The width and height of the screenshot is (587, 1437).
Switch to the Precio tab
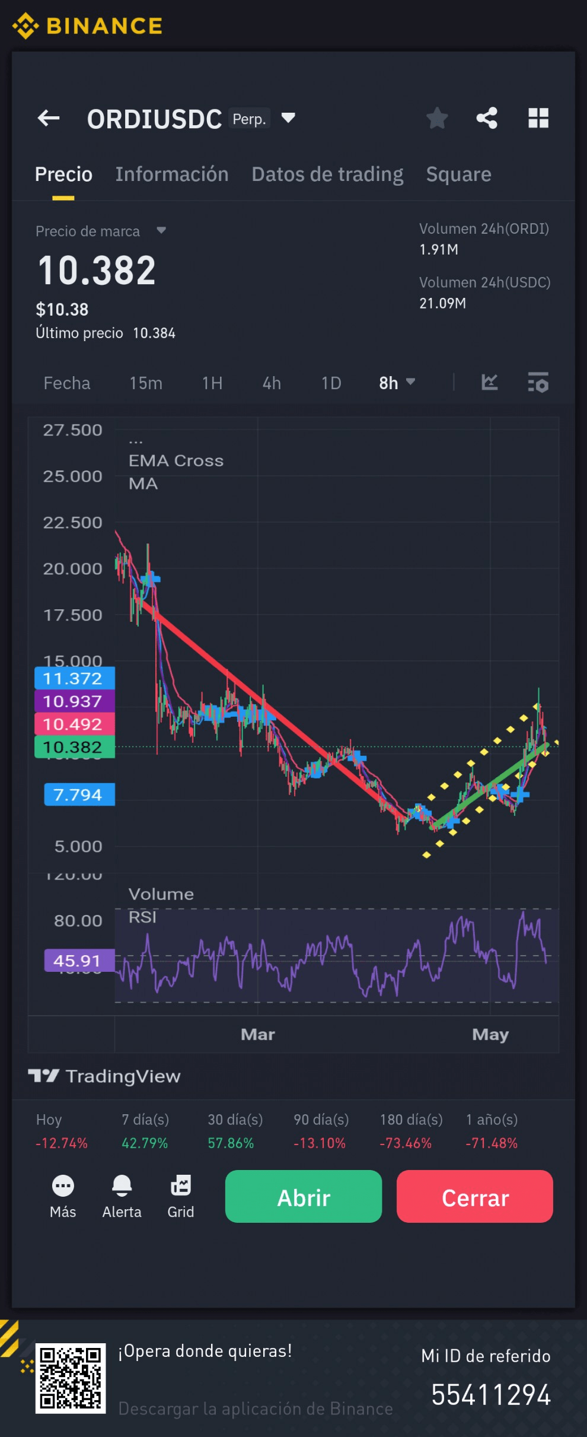coord(63,174)
